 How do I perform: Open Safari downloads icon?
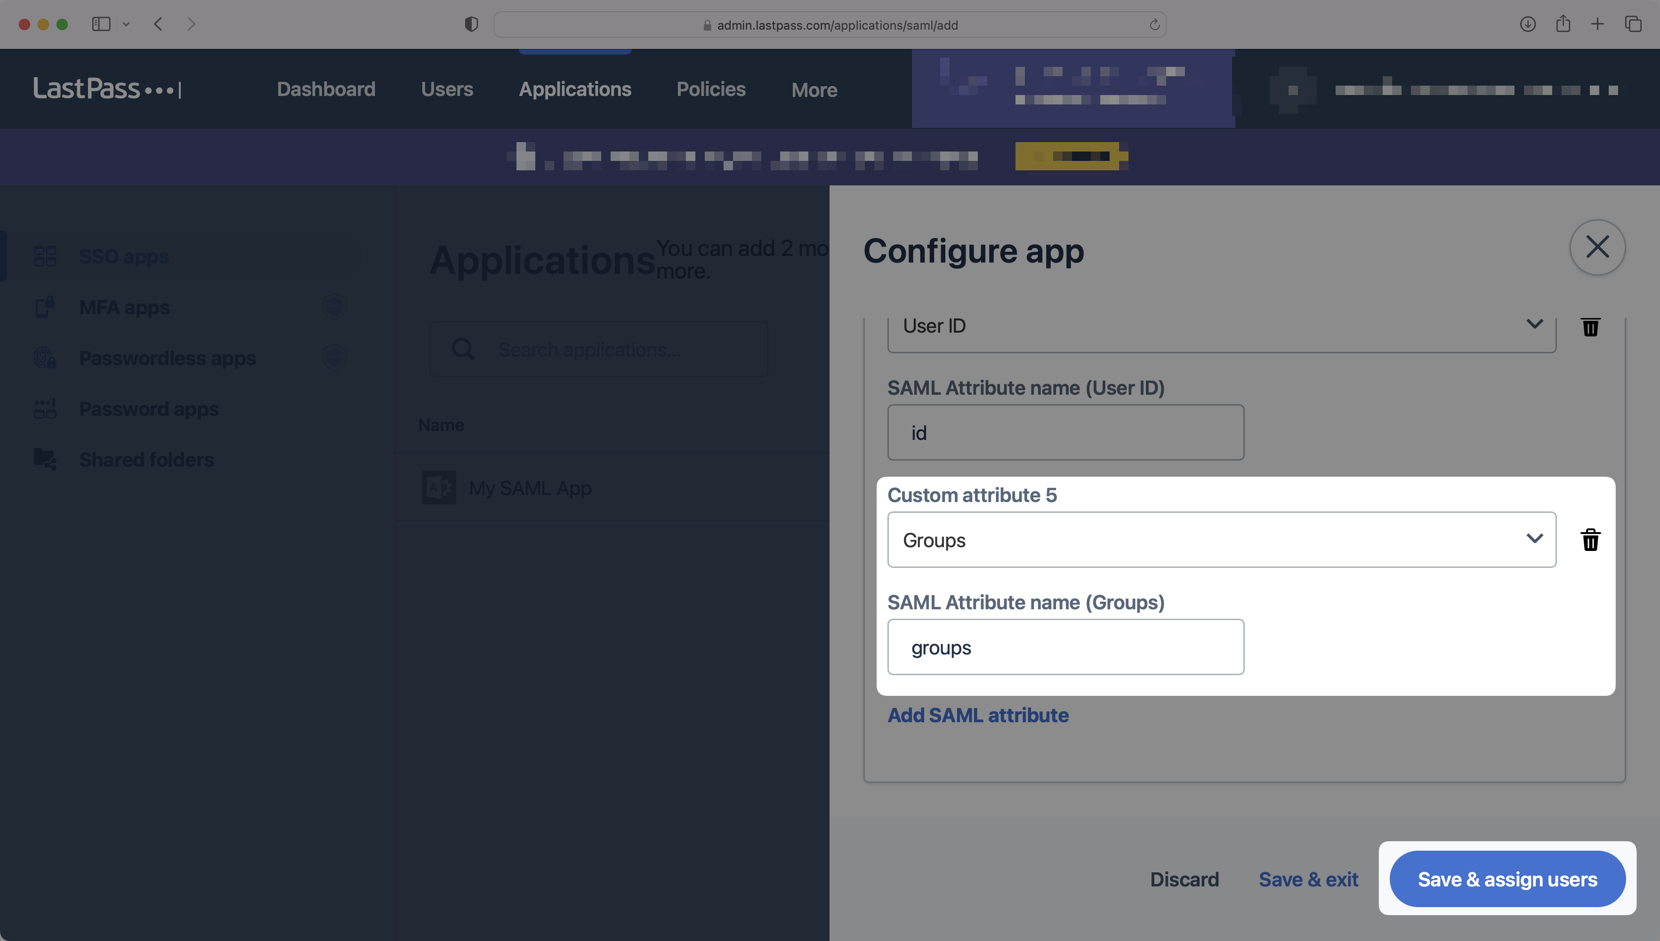1527,24
